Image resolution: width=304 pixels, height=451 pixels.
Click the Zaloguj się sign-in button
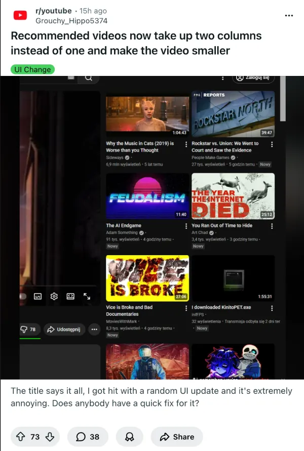pos(253,78)
